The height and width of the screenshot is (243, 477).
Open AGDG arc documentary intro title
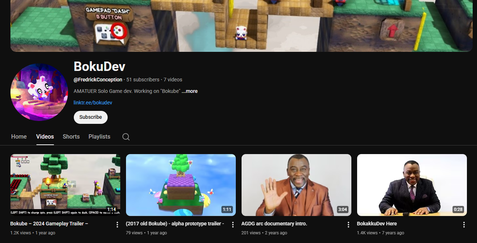274,224
